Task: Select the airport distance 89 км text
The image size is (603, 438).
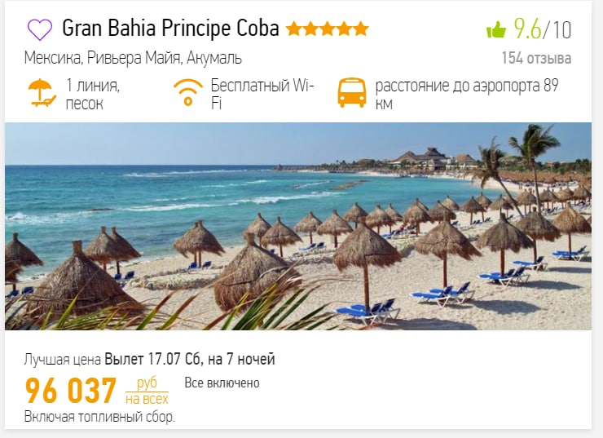Action: click(x=467, y=95)
